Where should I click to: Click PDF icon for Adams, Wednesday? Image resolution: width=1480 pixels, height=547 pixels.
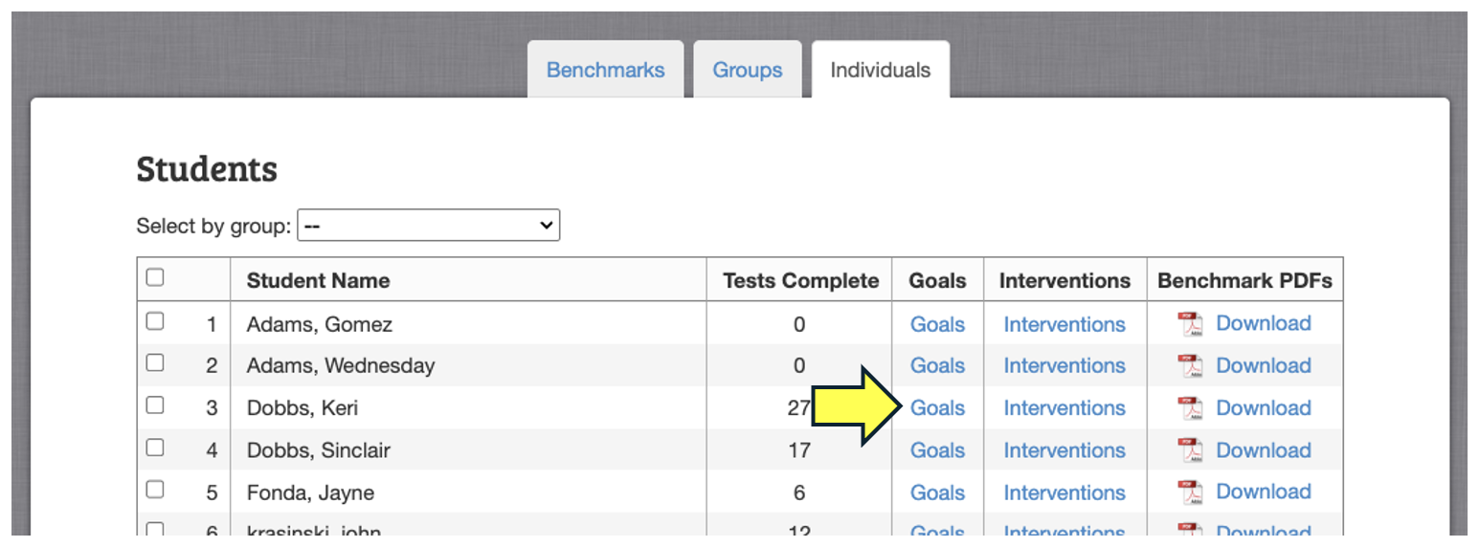(x=1190, y=366)
